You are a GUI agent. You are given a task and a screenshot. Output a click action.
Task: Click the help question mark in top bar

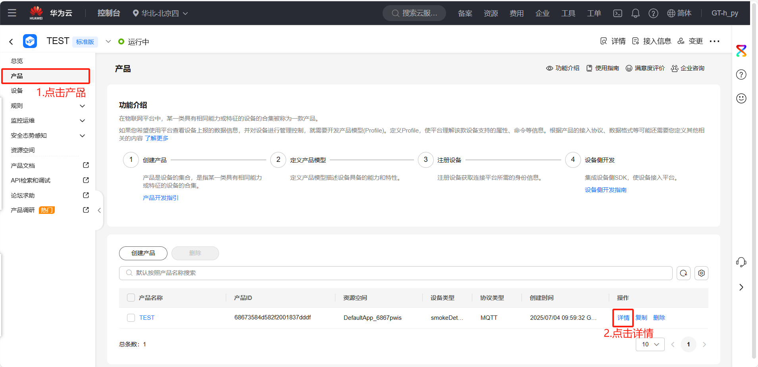(x=653, y=13)
